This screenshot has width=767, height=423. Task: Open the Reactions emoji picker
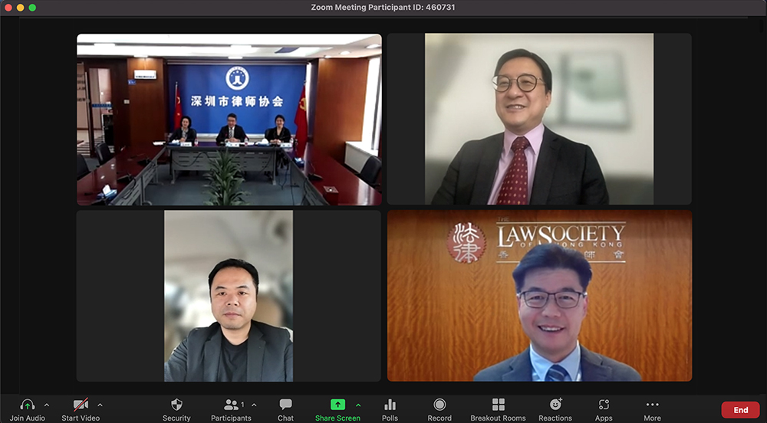click(x=555, y=405)
